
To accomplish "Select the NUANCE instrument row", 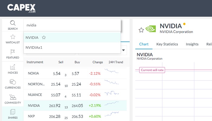I will (75, 95).
